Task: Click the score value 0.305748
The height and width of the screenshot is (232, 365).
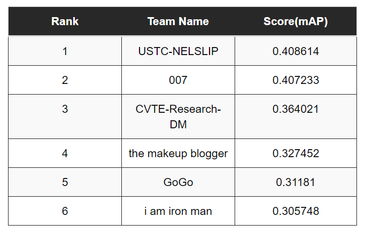Action: point(296,211)
